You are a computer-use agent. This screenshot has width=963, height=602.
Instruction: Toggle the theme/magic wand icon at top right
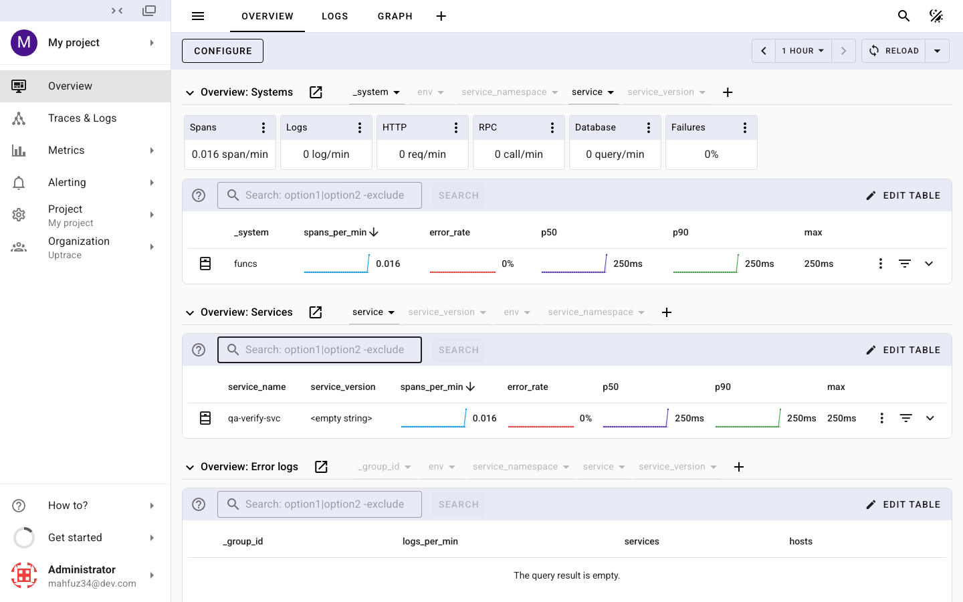pos(936,16)
